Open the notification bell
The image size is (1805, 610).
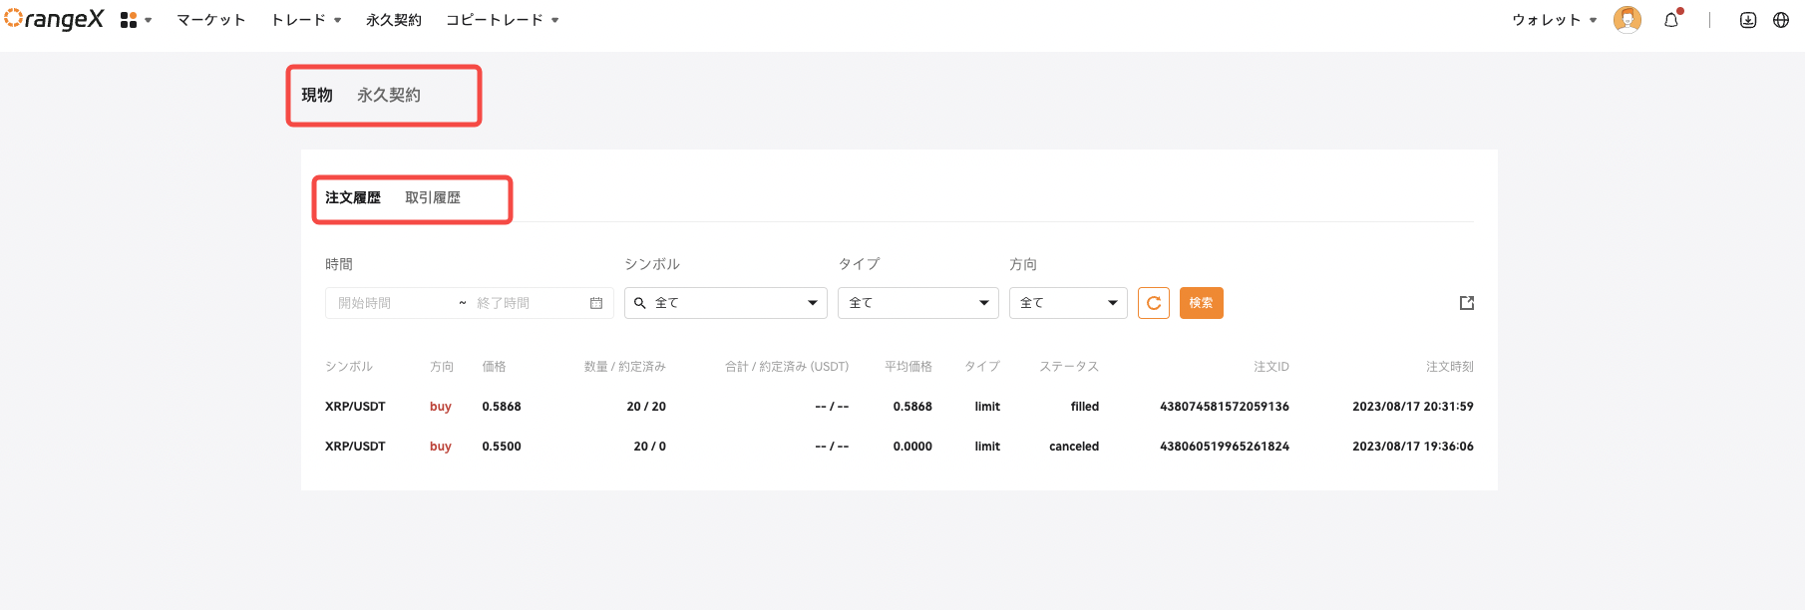pos(1671,20)
